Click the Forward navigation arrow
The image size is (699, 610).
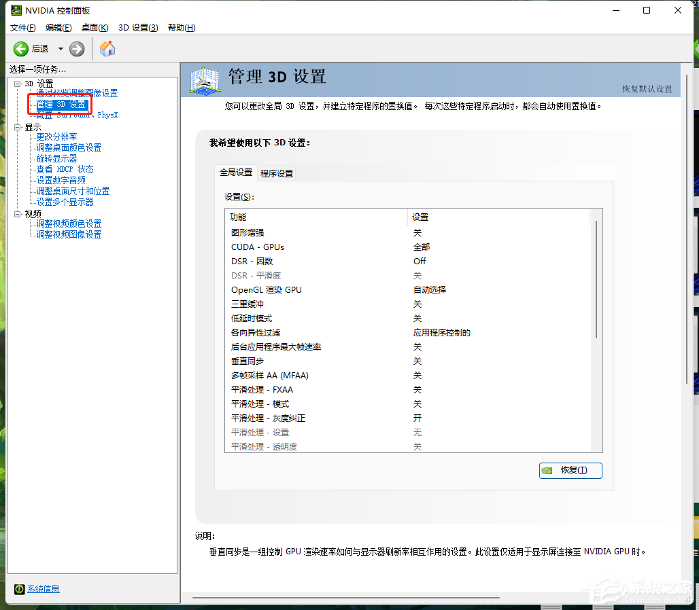[x=76, y=49]
